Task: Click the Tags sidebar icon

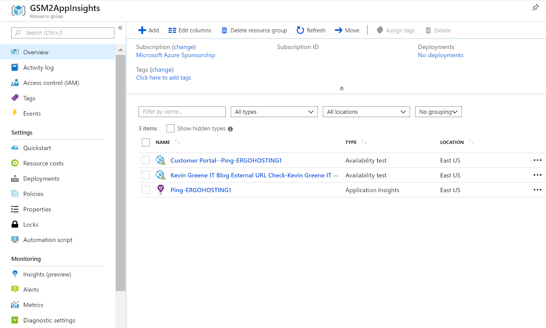Action: 15,98
